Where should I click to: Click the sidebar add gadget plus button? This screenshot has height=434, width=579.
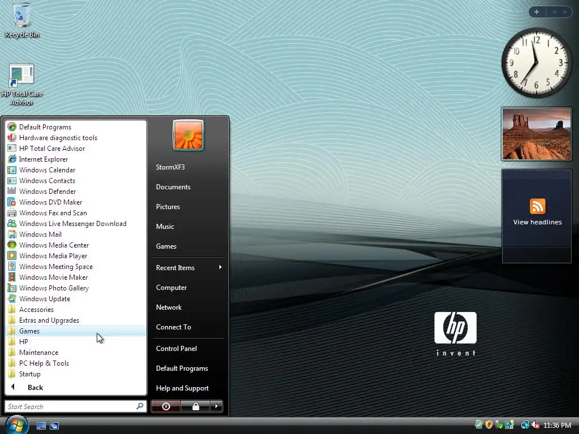(537, 12)
